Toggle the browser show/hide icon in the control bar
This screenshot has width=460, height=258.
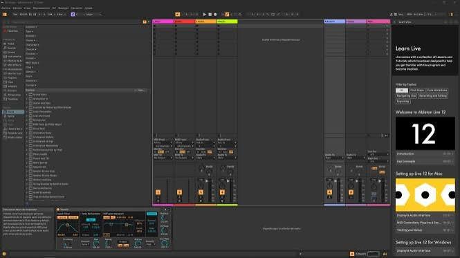click(4, 14)
